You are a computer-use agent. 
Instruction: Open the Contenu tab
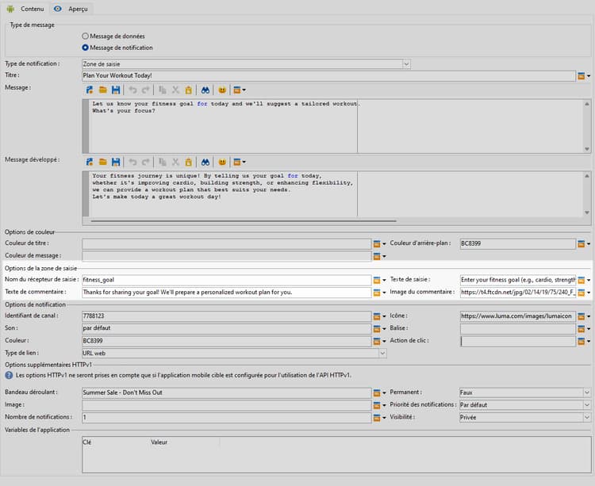pos(26,9)
